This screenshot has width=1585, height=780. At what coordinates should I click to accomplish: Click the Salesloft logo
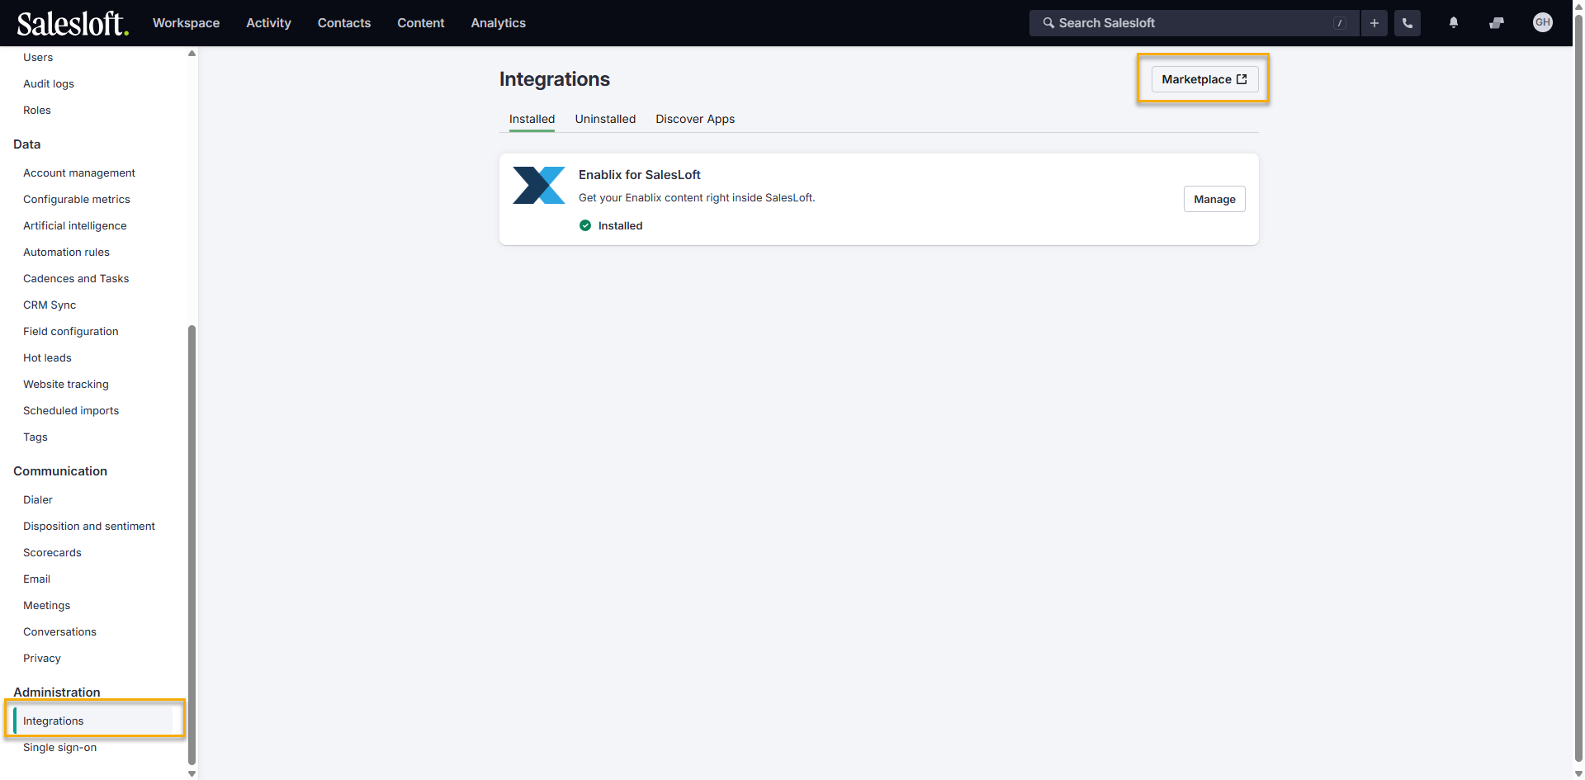click(x=73, y=23)
